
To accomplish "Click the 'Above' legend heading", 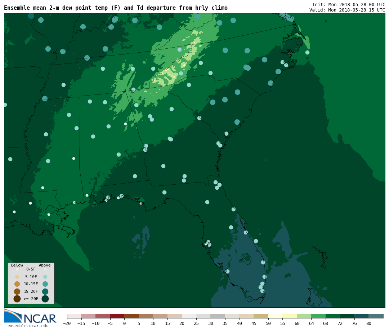I will coord(45,265).
